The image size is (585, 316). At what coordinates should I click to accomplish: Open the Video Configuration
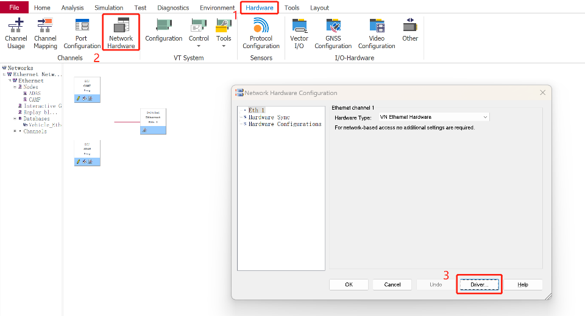pyautogui.click(x=377, y=33)
